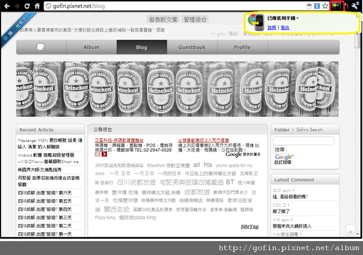The width and height of the screenshot is (363, 255).
Task: Click the 龍眼樹pizza king tag
Action: (137, 217)
